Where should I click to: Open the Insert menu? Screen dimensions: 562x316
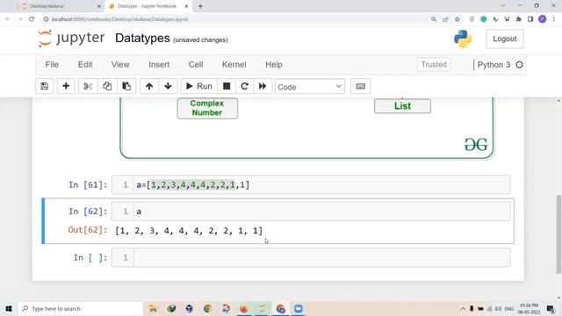pyautogui.click(x=159, y=65)
